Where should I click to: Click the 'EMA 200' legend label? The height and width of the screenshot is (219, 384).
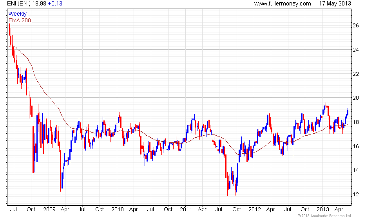(20, 20)
